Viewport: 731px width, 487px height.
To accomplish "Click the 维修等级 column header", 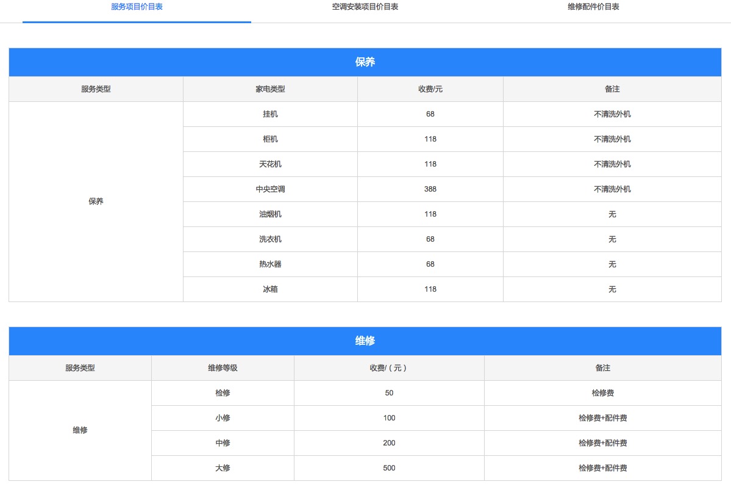I will 223,368.
